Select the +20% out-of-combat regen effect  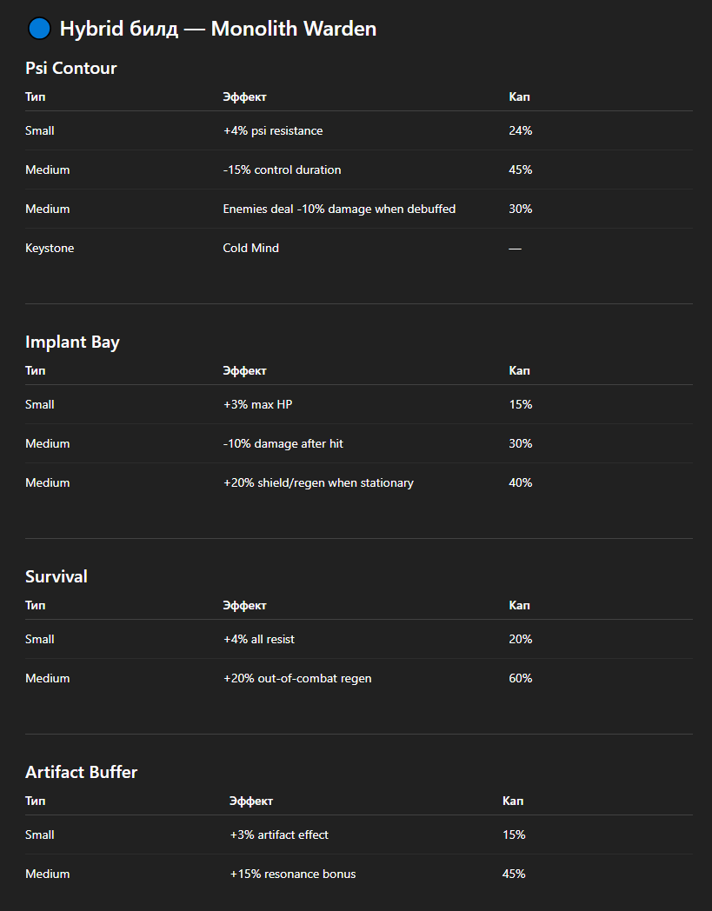tap(297, 678)
